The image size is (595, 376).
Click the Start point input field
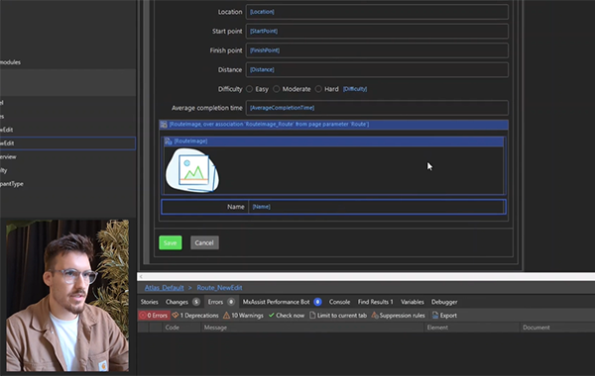(x=377, y=31)
